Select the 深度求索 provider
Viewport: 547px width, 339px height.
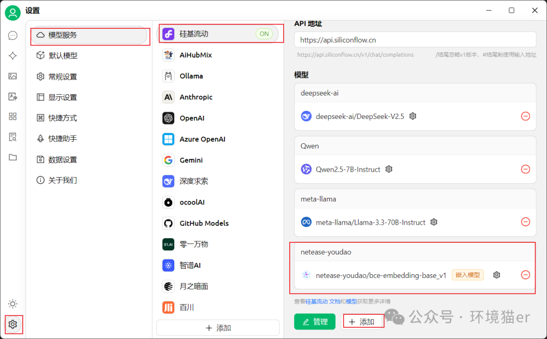pyautogui.click(x=218, y=181)
